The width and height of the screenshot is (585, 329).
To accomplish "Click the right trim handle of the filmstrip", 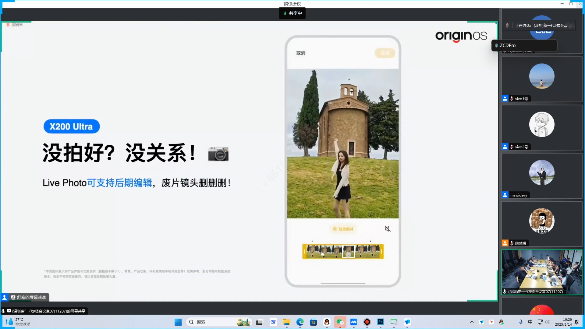I will pos(381,252).
